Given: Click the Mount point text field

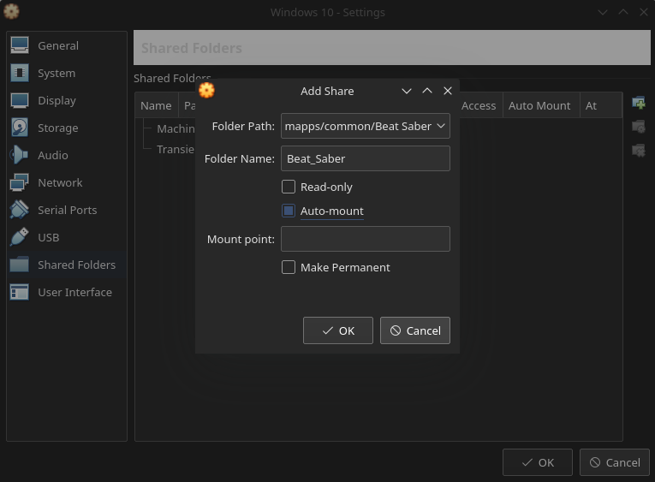Looking at the screenshot, I should (x=366, y=239).
